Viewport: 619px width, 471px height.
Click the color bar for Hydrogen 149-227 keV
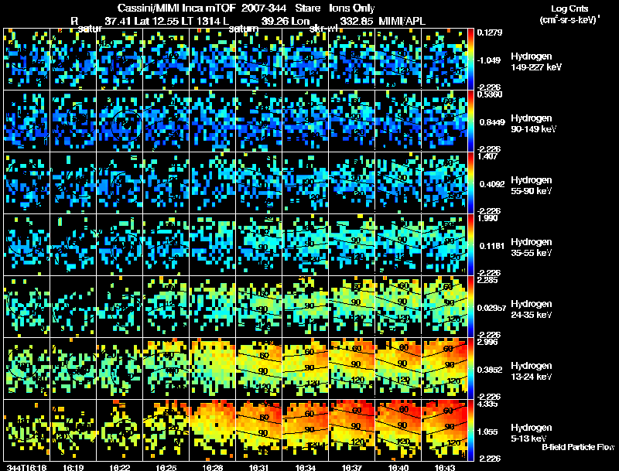pyautogui.click(x=471, y=59)
